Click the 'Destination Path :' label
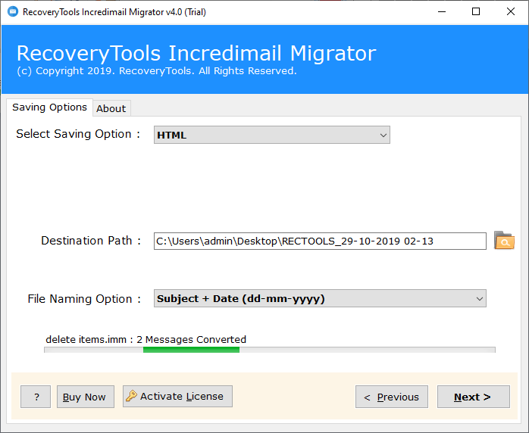Viewport: 529px width, 433px height. [91, 241]
